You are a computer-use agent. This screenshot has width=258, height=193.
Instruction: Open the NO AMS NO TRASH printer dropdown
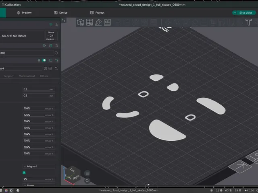click(22, 36)
